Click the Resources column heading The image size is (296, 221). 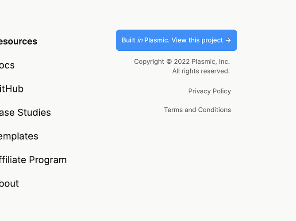pyautogui.click(x=19, y=42)
